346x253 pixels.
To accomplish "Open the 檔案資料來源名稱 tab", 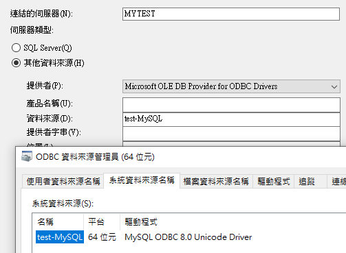I will point(216,182).
